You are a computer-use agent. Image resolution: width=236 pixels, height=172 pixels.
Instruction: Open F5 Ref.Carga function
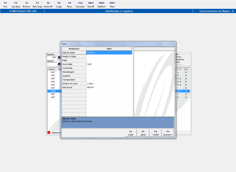37,5
